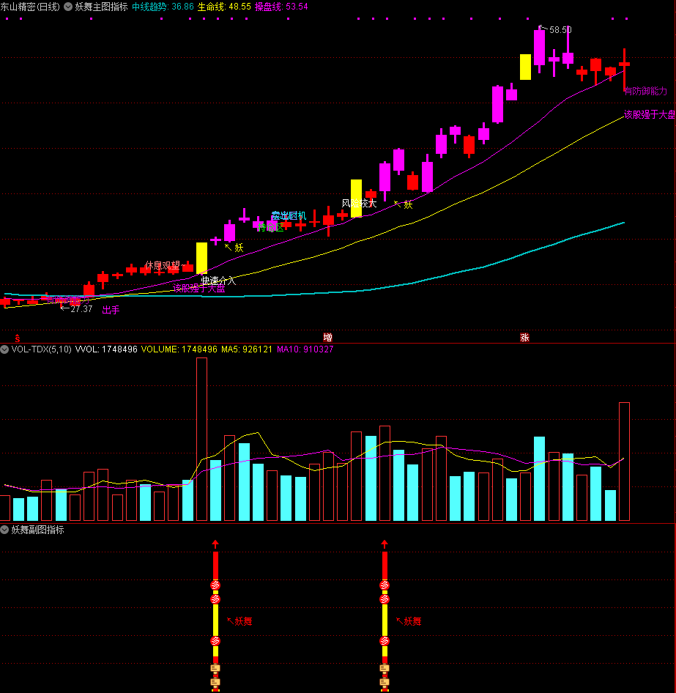The width and height of the screenshot is (676, 693).
Task: Click the red '增' marker icon
Action: tap(327, 338)
